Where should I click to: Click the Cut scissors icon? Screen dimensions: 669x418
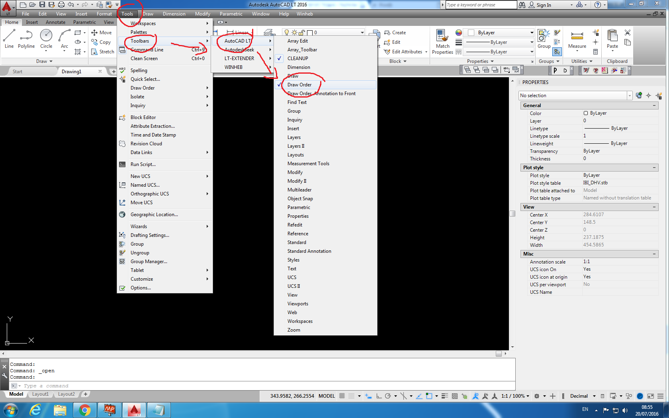pos(628,33)
